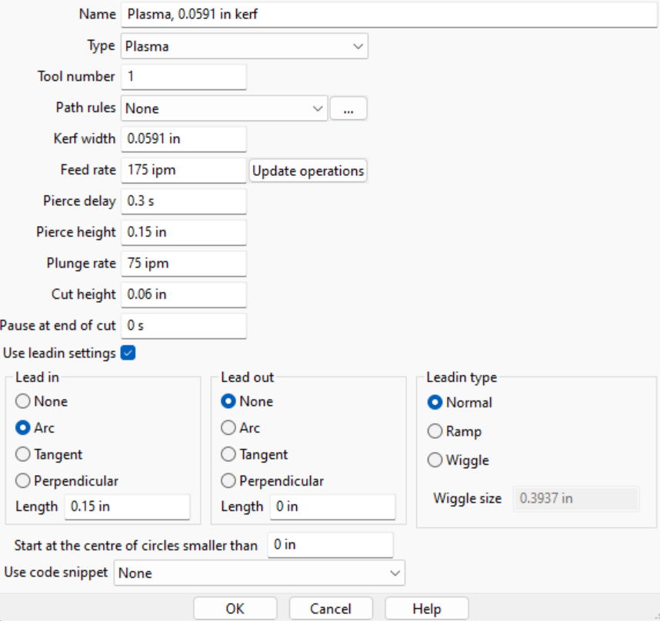Confirm settings with the OK button
The height and width of the screenshot is (621, 660).
(235, 609)
